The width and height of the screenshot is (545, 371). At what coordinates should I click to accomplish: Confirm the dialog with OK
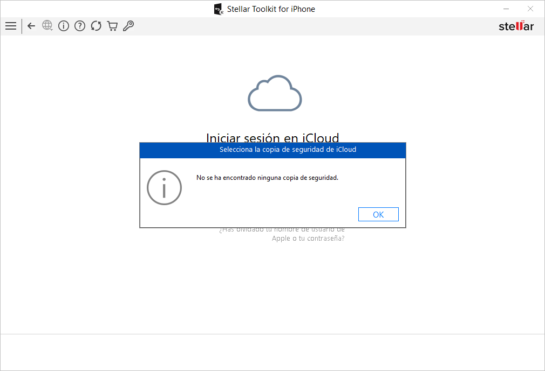[378, 215]
